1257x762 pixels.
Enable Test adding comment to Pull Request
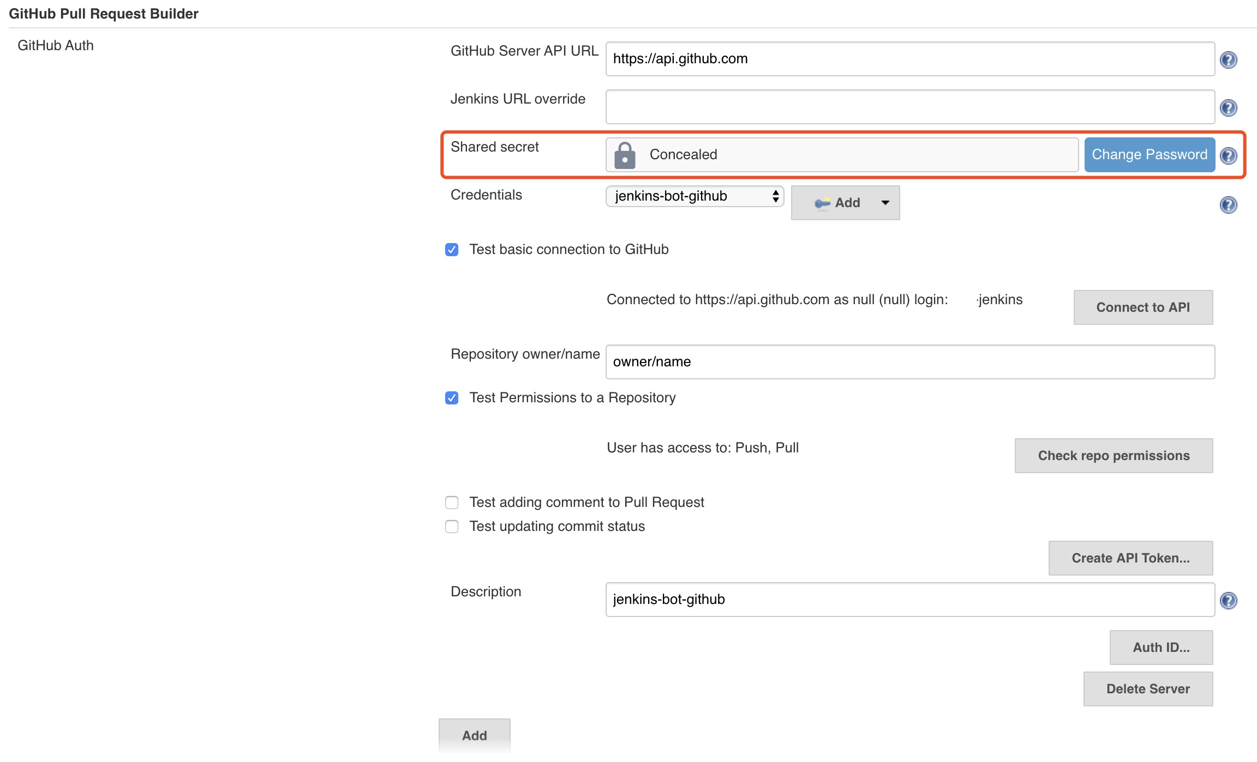coord(452,503)
